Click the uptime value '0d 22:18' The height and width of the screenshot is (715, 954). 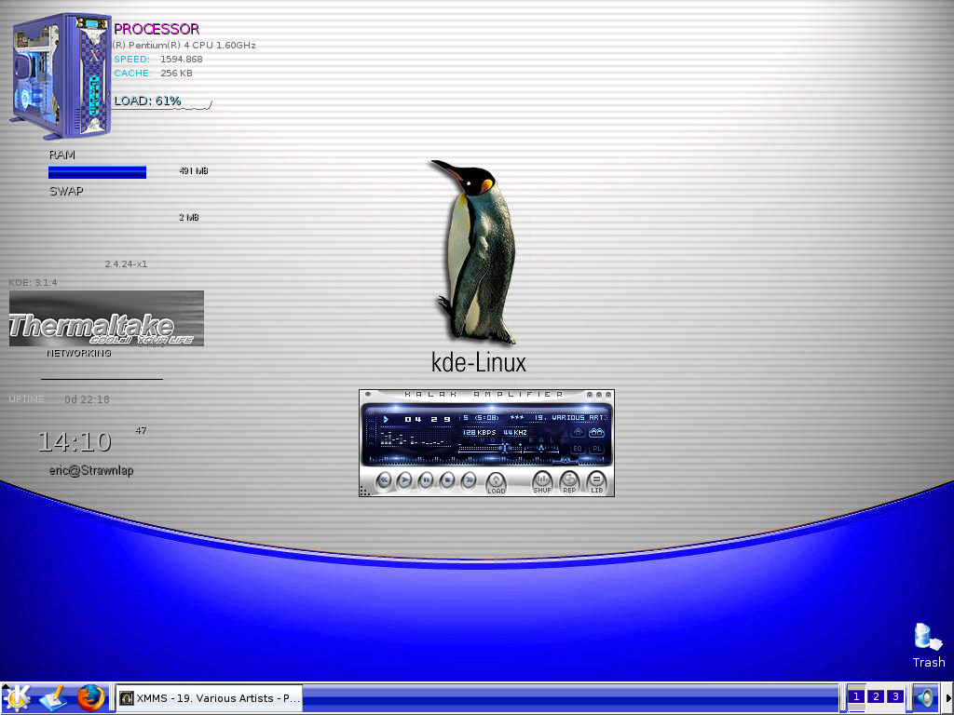point(87,399)
